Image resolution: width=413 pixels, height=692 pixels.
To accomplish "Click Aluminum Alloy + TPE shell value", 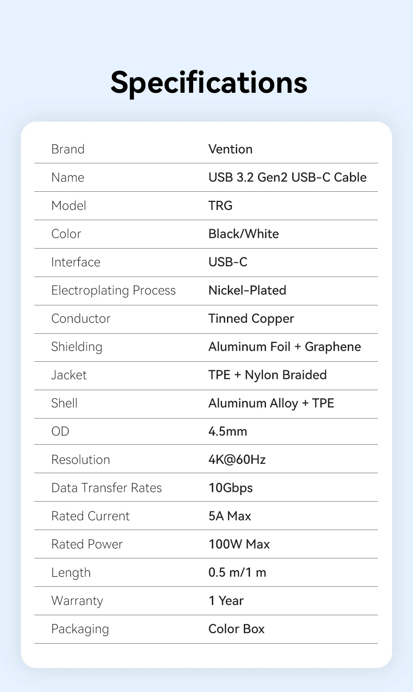I will (271, 403).
